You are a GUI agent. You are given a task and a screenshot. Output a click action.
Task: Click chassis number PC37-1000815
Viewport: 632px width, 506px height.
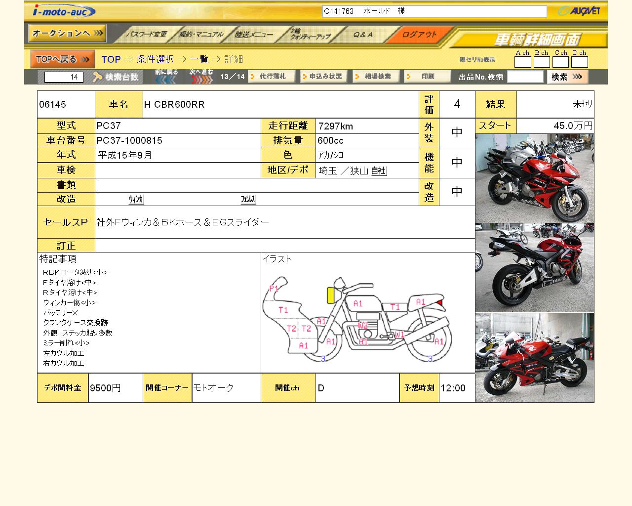(129, 140)
